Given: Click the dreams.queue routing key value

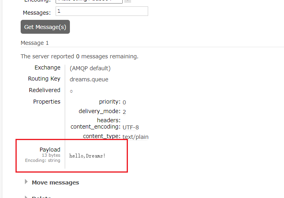Looking at the screenshot, I should coord(89,79).
